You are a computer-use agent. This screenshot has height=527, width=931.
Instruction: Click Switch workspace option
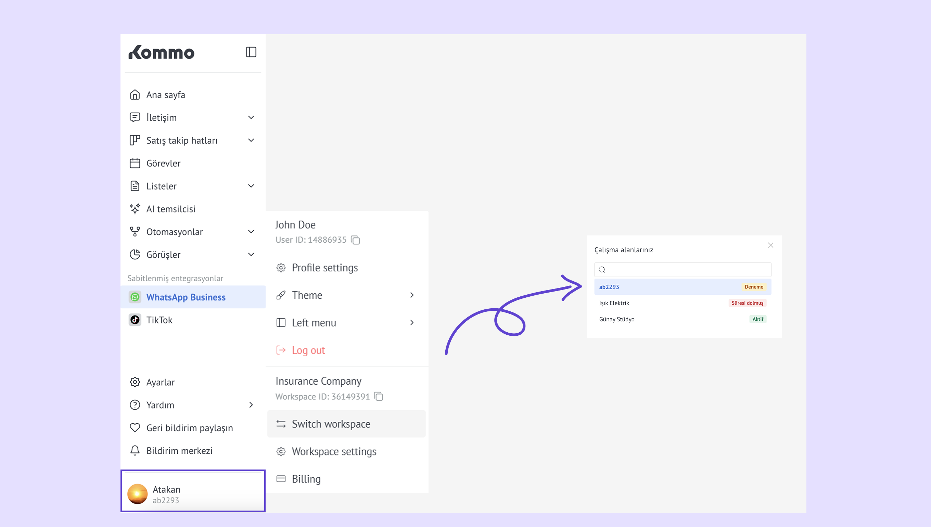pyautogui.click(x=331, y=424)
